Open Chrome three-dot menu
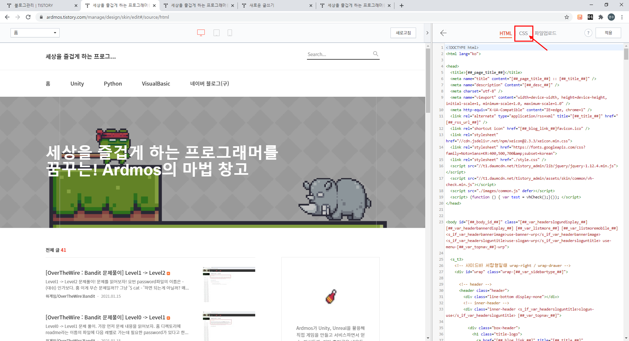This screenshot has height=341, width=629. pyautogui.click(x=622, y=17)
